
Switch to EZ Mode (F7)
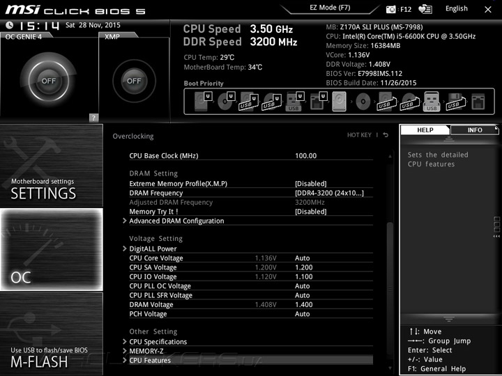330,8
